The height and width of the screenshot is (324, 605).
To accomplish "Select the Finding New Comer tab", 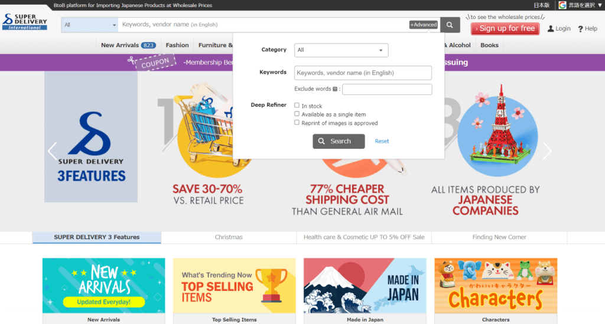I will (499, 237).
